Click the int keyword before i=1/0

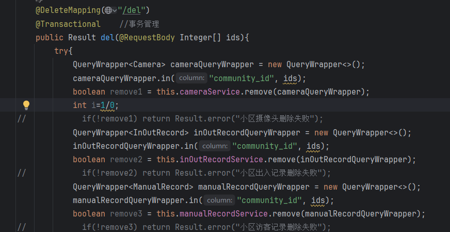(80, 105)
